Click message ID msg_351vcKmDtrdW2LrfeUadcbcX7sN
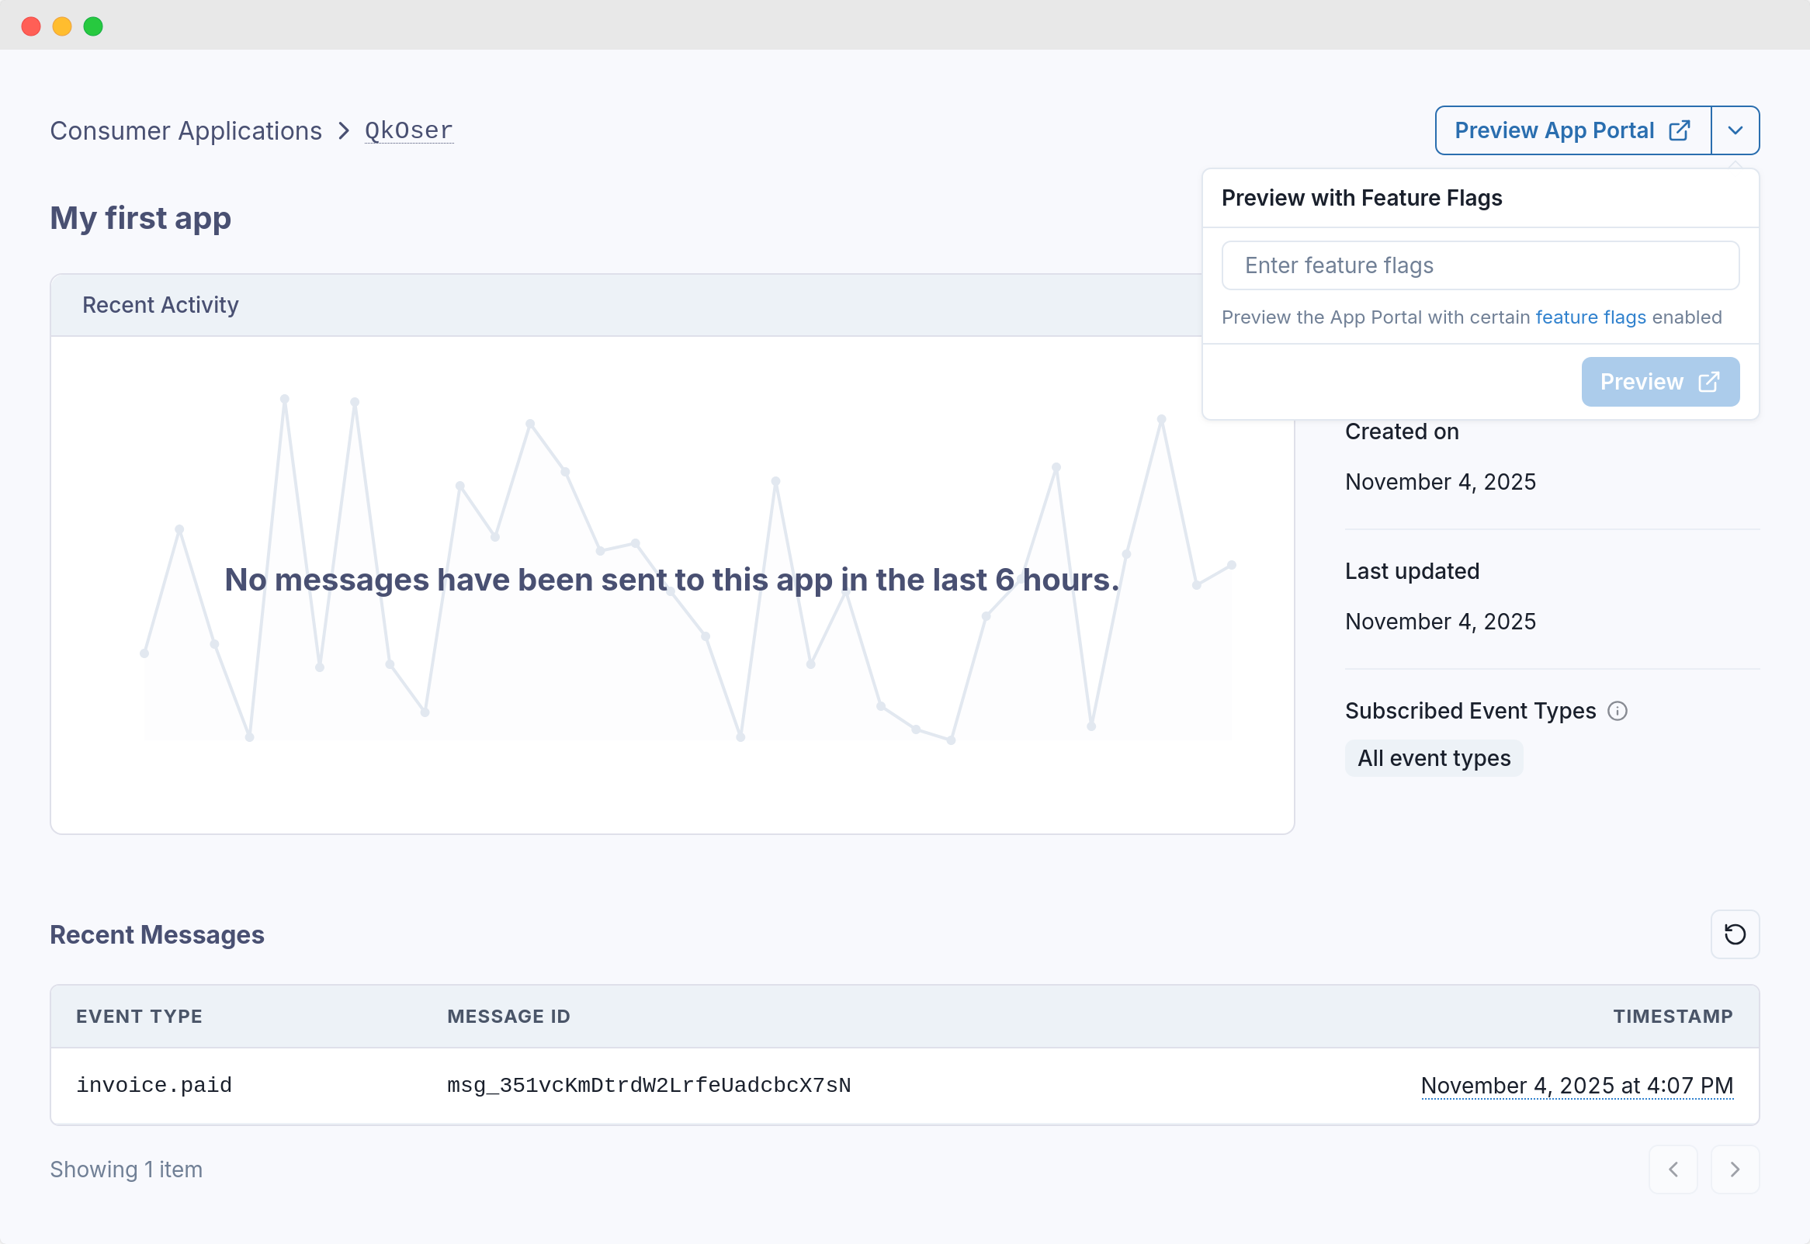Image resolution: width=1810 pixels, height=1244 pixels. [649, 1085]
